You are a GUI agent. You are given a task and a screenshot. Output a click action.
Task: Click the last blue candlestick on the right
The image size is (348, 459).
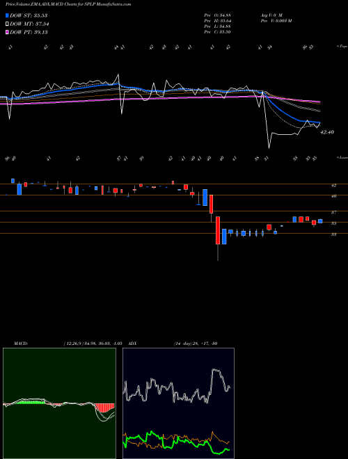(320, 221)
